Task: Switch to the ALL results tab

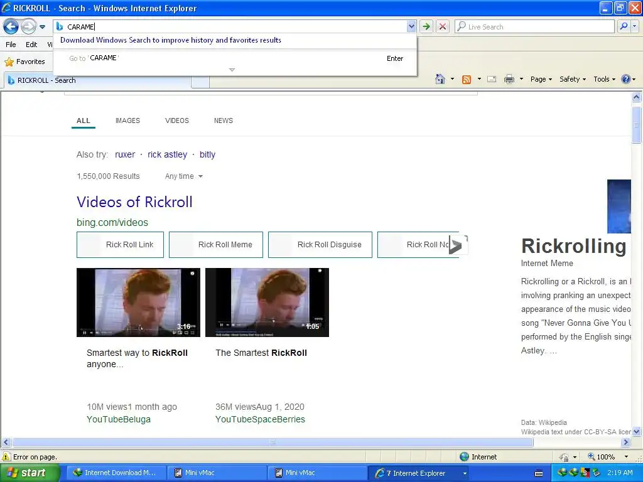Action: tap(84, 120)
